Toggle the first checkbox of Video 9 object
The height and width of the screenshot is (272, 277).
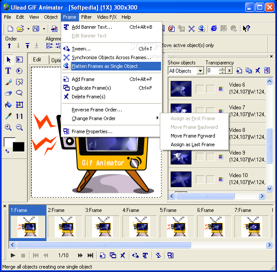200,157
